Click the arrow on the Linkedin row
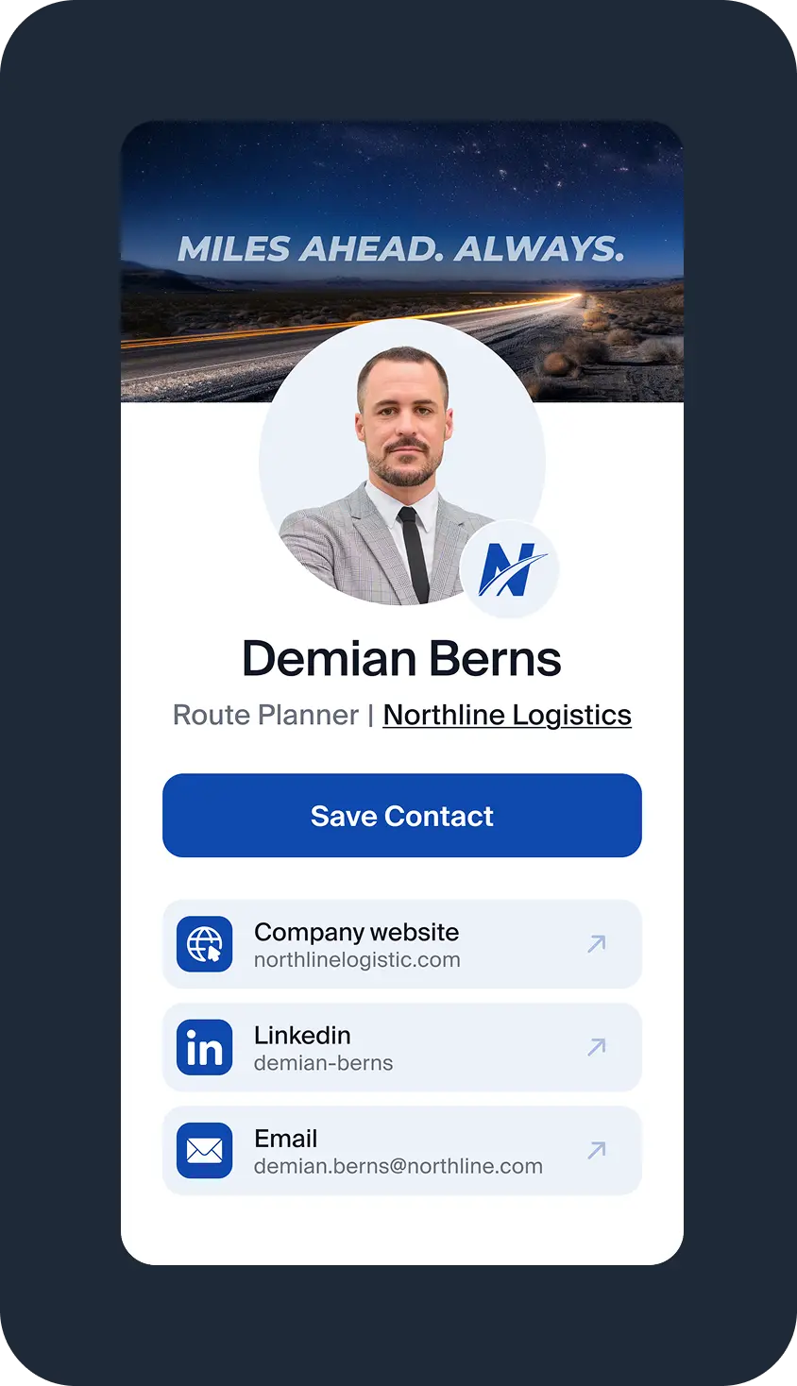797x1386 pixels. click(x=596, y=1047)
